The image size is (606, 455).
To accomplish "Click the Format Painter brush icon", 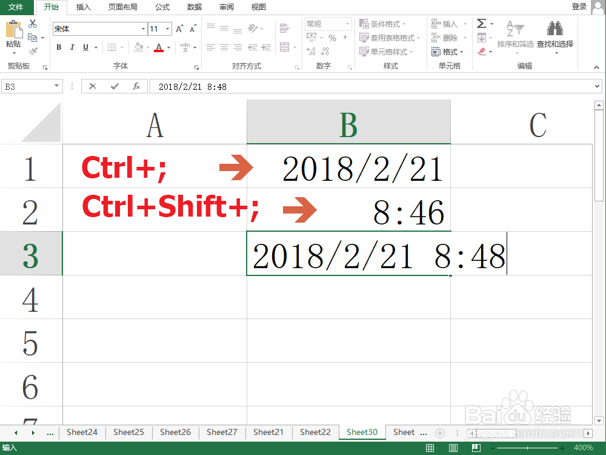I will point(33,52).
